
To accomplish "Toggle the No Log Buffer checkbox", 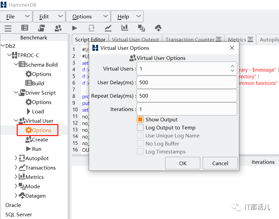I will coord(140,143).
